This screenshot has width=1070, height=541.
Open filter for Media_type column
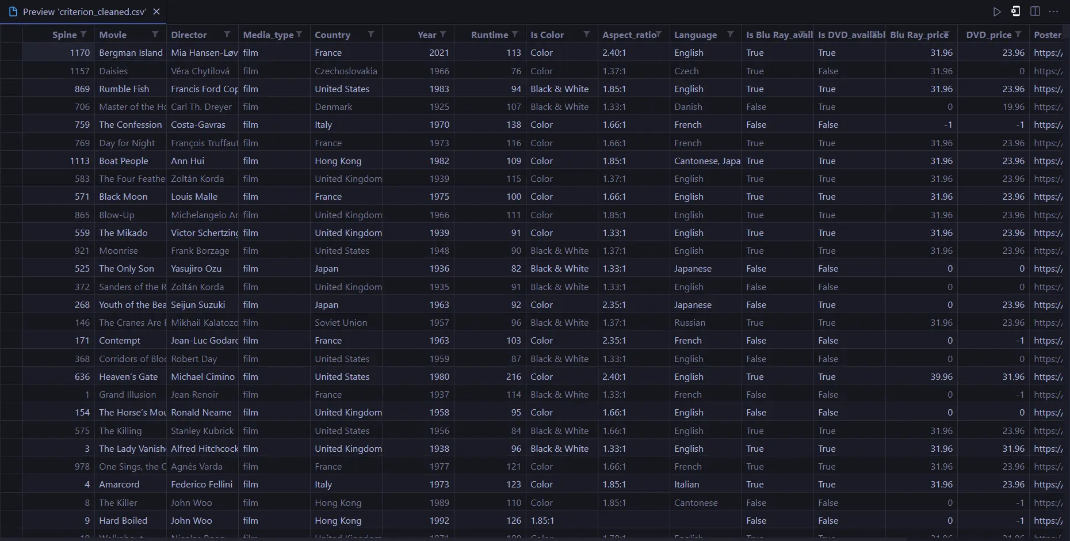[299, 35]
